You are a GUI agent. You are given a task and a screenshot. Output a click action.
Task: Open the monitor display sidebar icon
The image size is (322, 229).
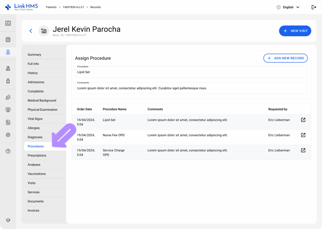[8, 110]
